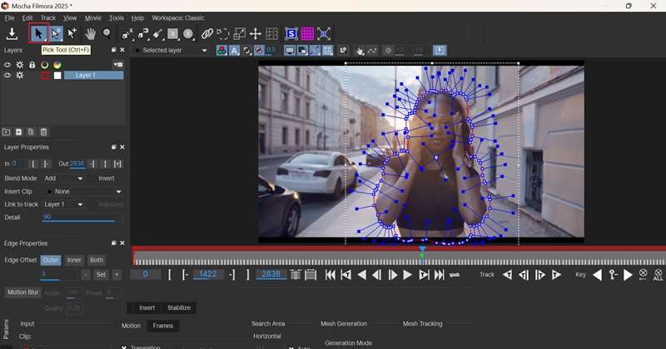Click the link layers chain icon

point(206,33)
